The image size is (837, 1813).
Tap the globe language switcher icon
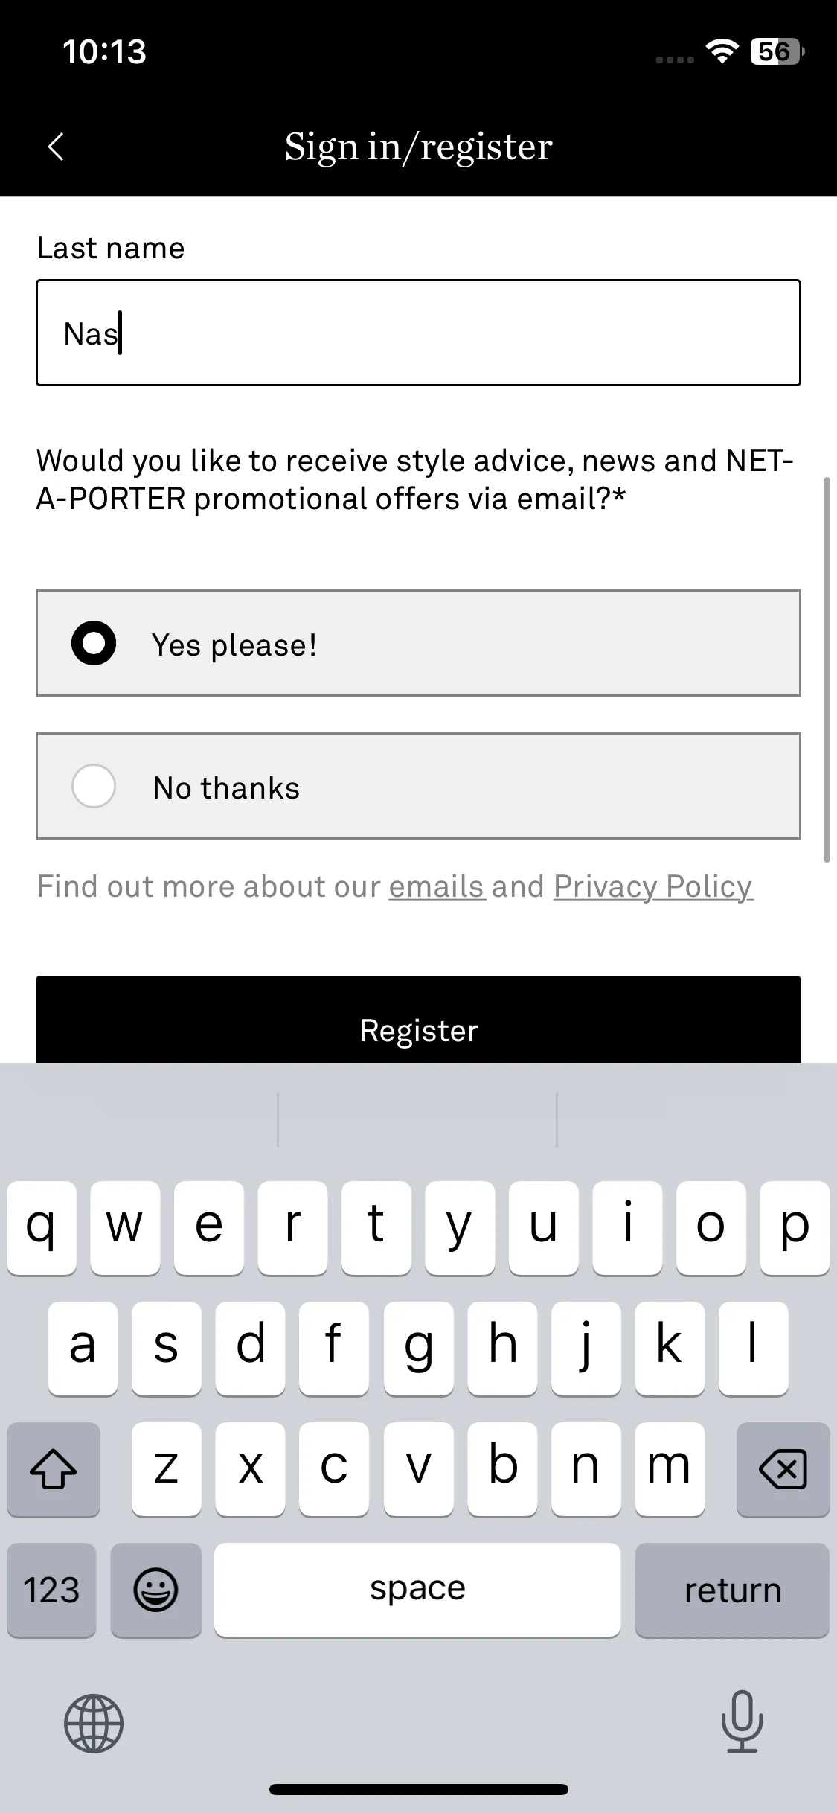[x=94, y=1723]
